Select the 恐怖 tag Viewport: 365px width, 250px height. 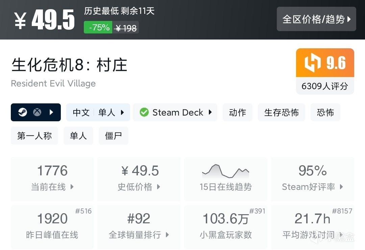click(325, 112)
